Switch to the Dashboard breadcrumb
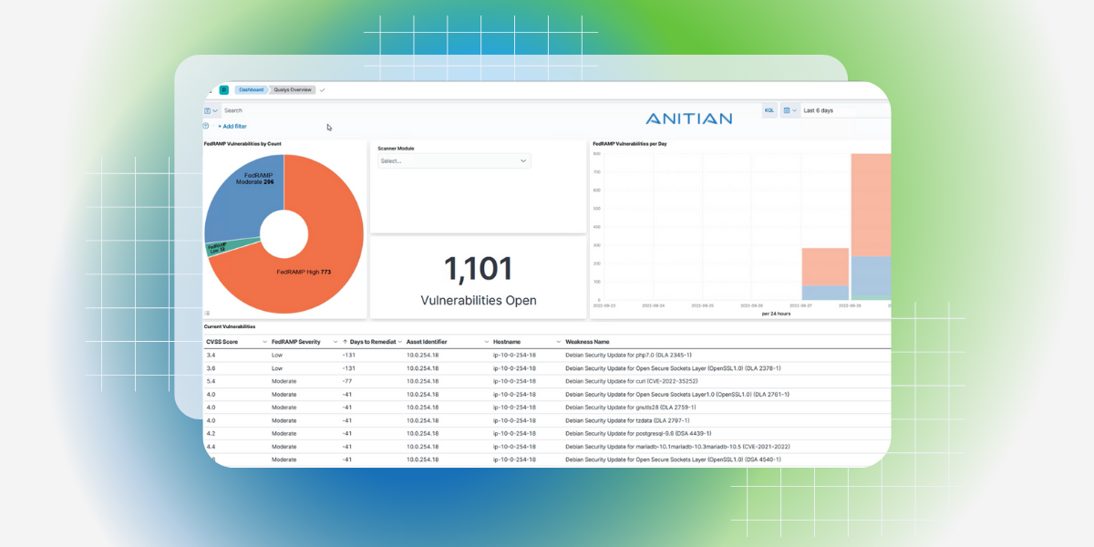Viewport: 1094px width, 547px height. pyautogui.click(x=251, y=89)
